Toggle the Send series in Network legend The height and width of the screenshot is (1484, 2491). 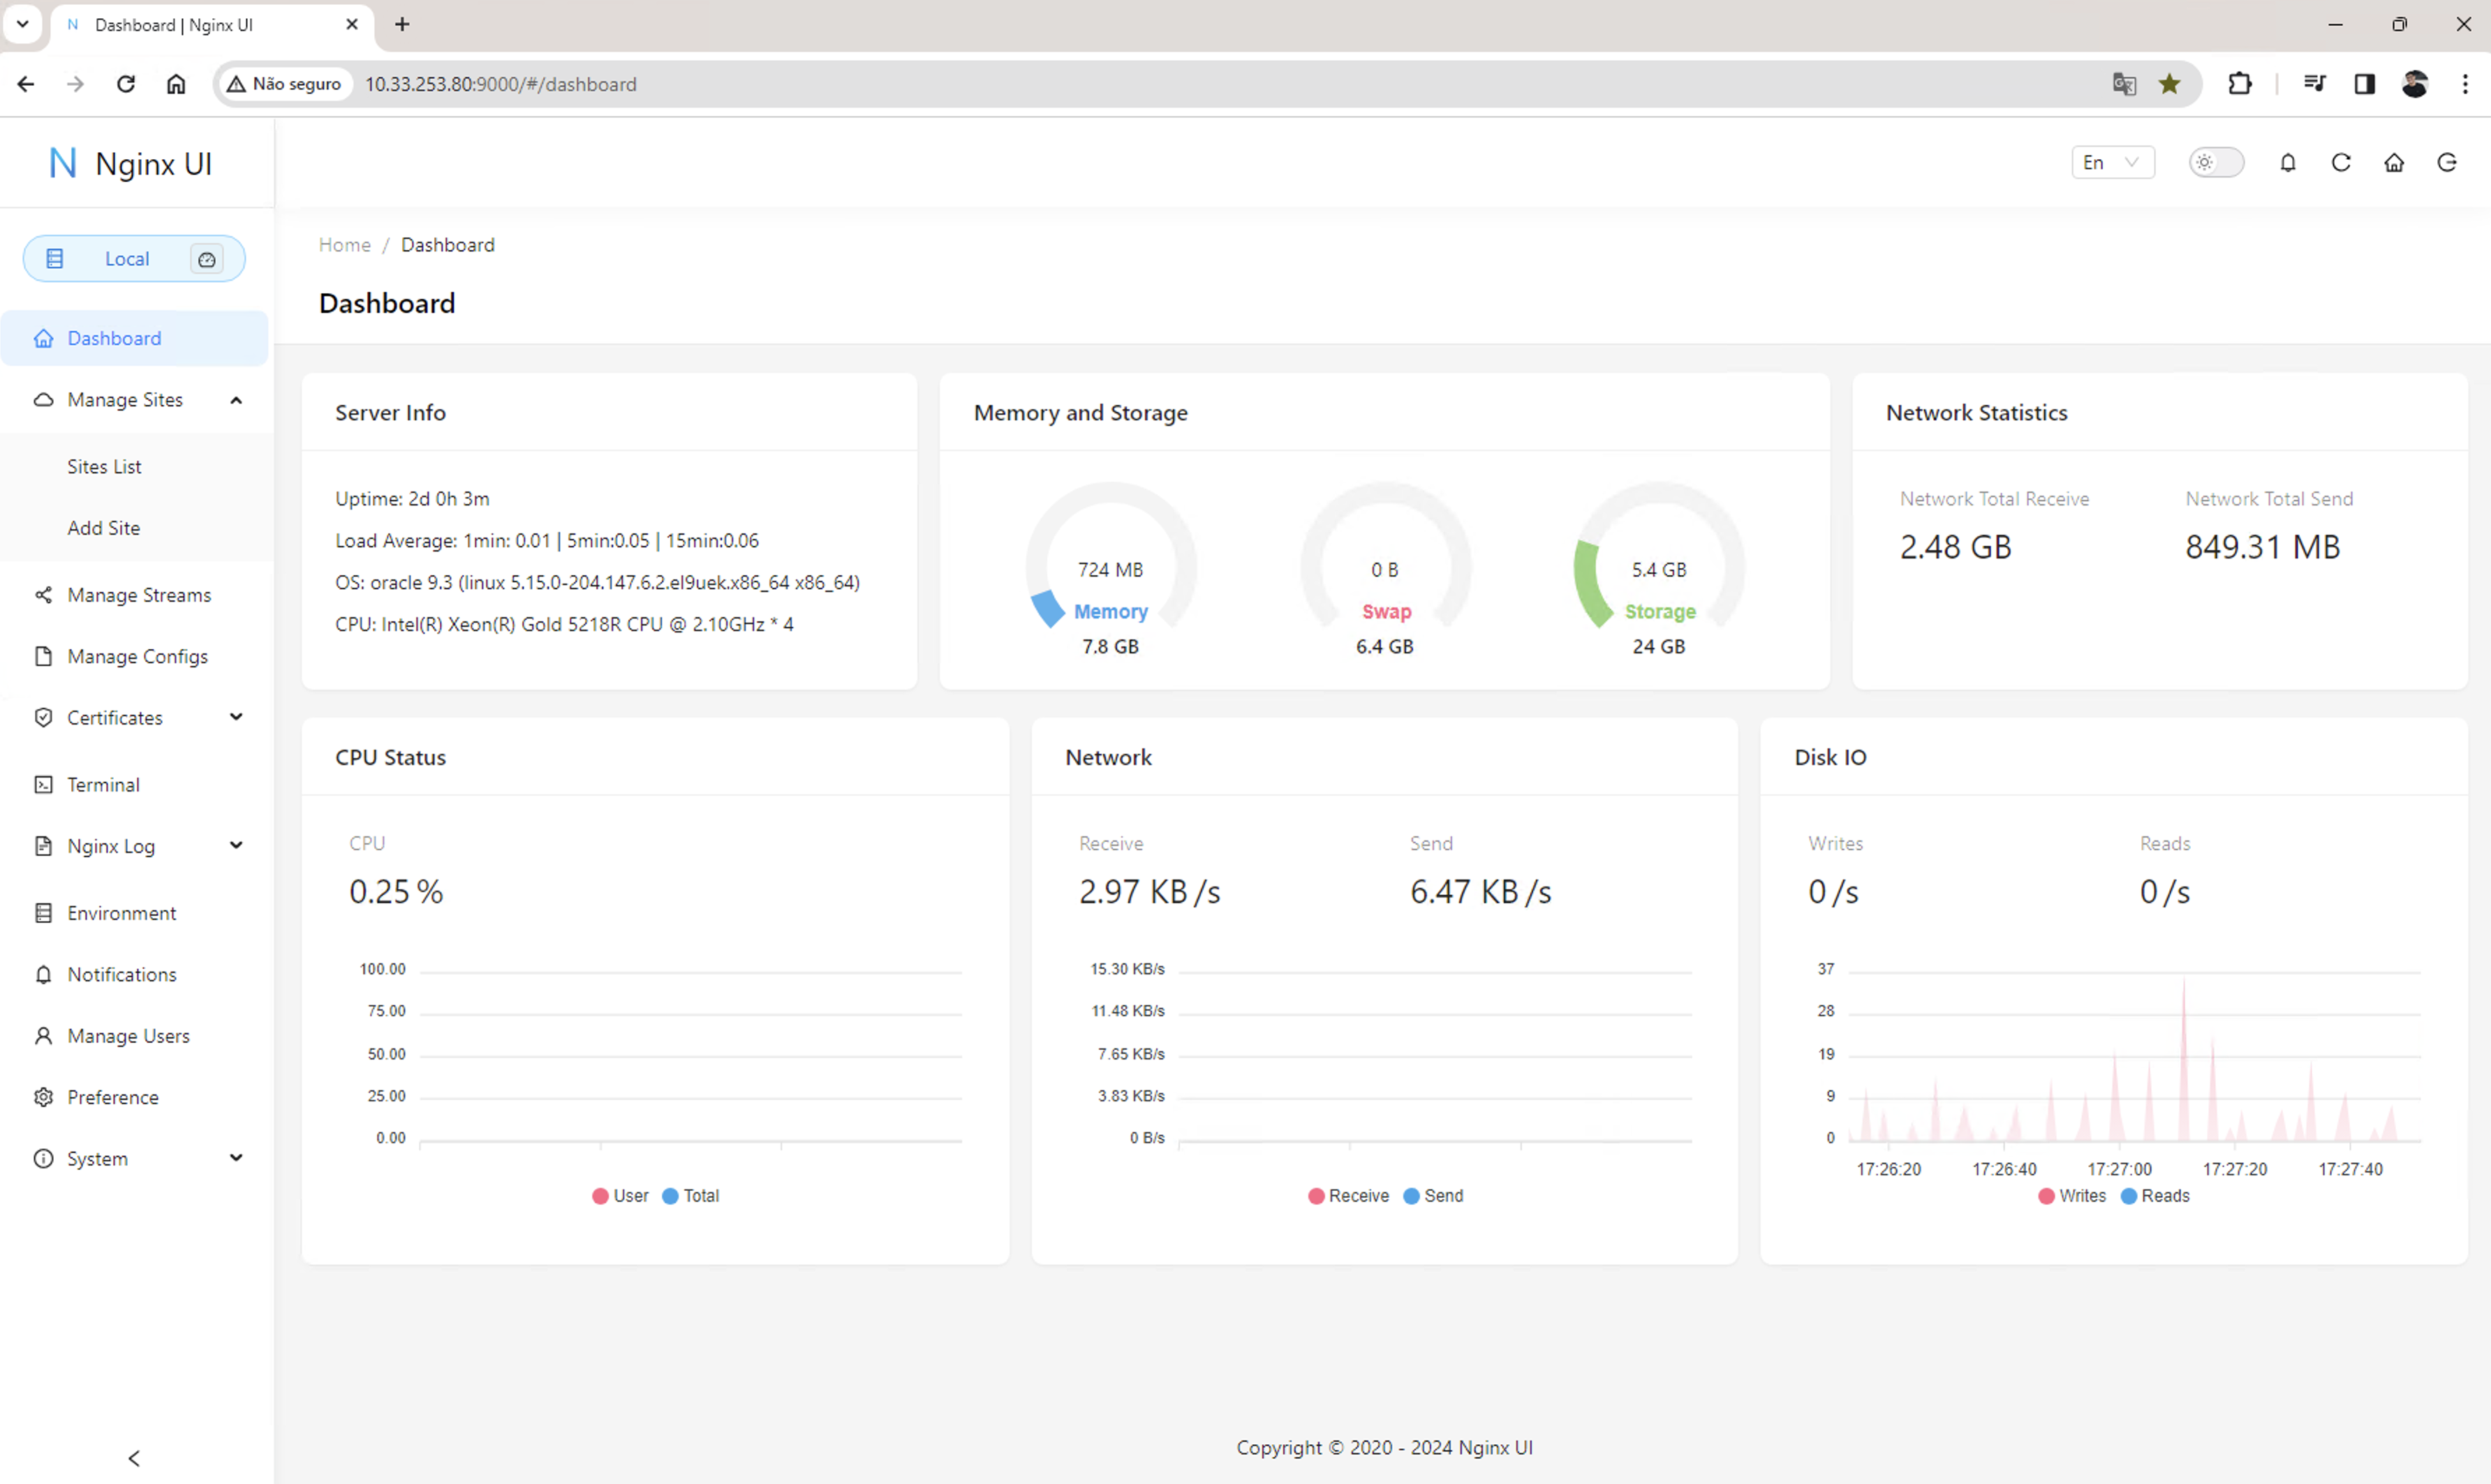(1433, 1196)
